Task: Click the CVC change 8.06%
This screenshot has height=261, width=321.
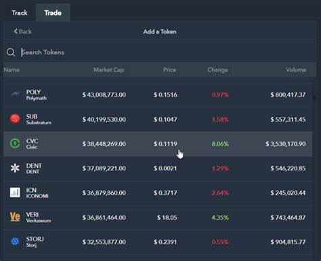Action: coord(220,144)
